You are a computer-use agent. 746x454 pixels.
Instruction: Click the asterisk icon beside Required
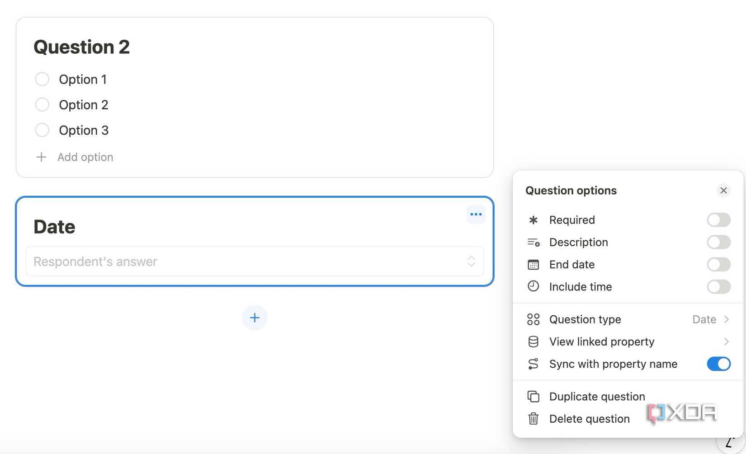pos(533,220)
